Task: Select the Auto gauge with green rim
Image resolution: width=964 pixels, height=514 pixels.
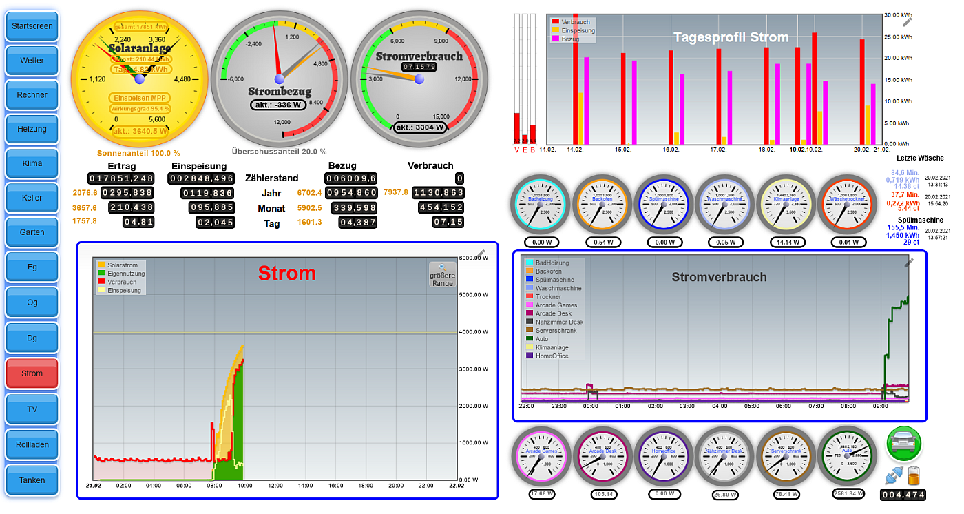Action: tap(848, 457)
